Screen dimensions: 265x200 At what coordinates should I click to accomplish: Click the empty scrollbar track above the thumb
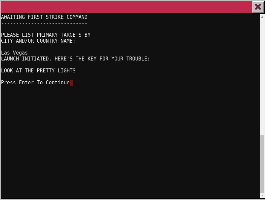pyautogui.click(x=262, y=76)
